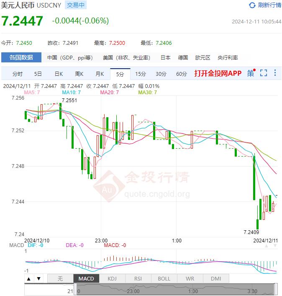Click the MA20 legend label

pos(109,92)
